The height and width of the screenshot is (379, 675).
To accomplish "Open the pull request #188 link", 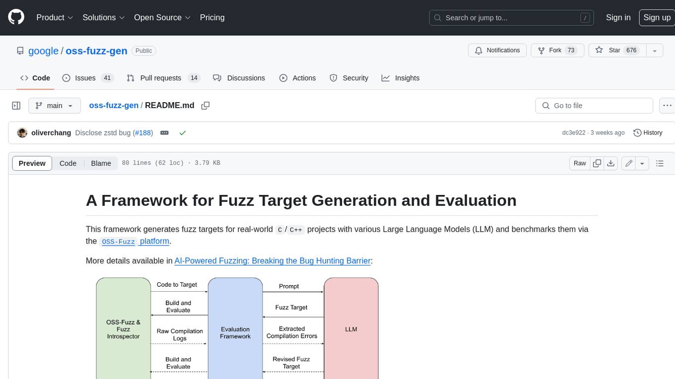I will click(x=143, y=133).
